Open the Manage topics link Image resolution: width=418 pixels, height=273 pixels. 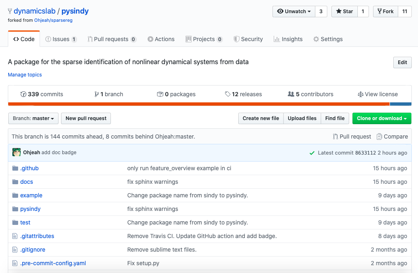click(x=25, y=75)
